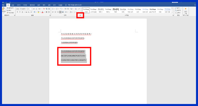Viewport: 198px width, 106px height.
Task: Cut the selection with the scissors icon
Action: point(7,8)
